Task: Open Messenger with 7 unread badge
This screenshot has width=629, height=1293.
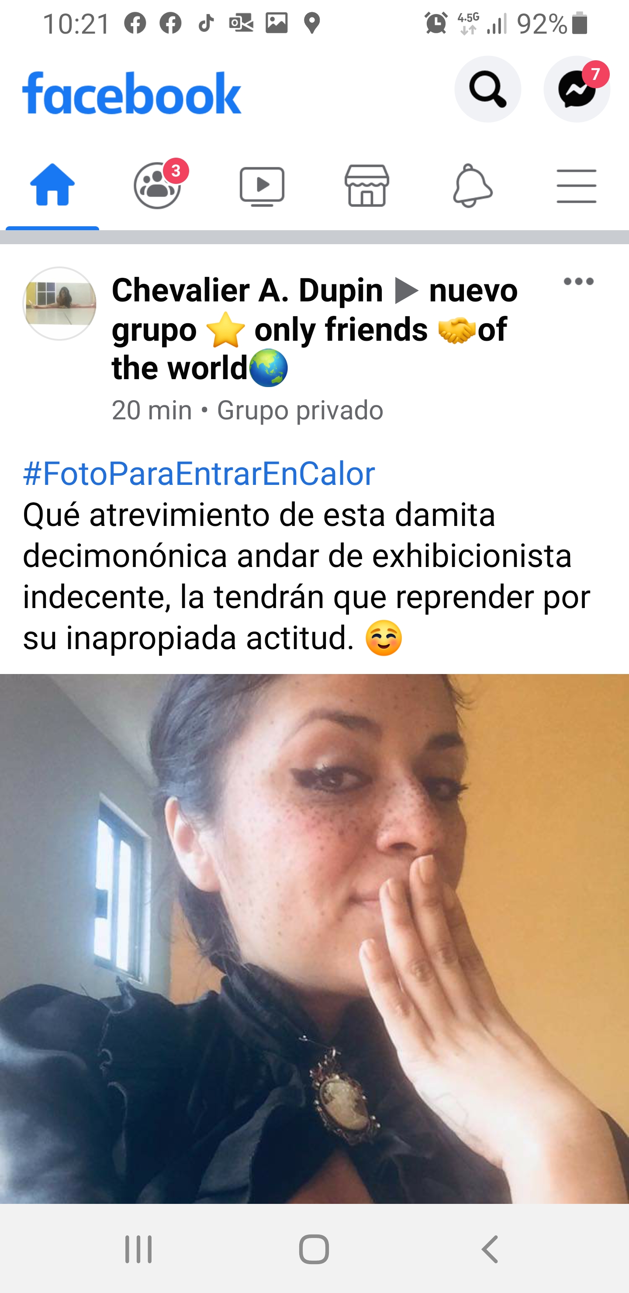Action: point(577,89)
